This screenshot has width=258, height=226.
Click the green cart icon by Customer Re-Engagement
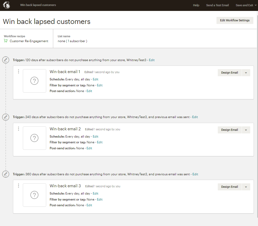tap(6, 41)
